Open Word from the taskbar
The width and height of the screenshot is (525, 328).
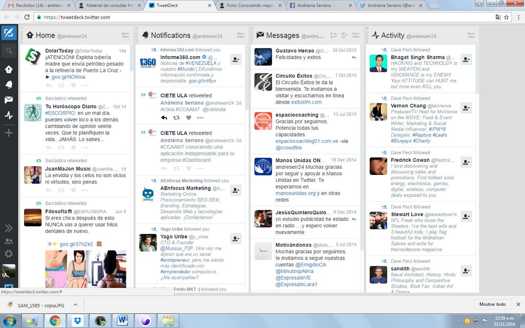coord(122,321)
